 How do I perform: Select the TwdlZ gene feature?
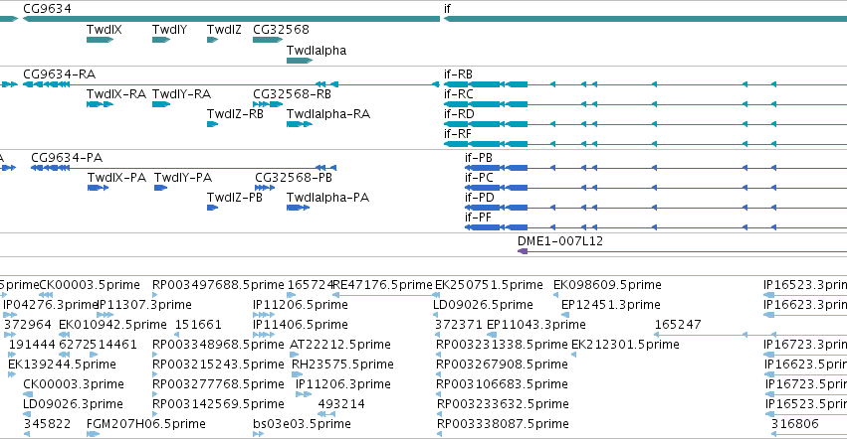[212, 40]
